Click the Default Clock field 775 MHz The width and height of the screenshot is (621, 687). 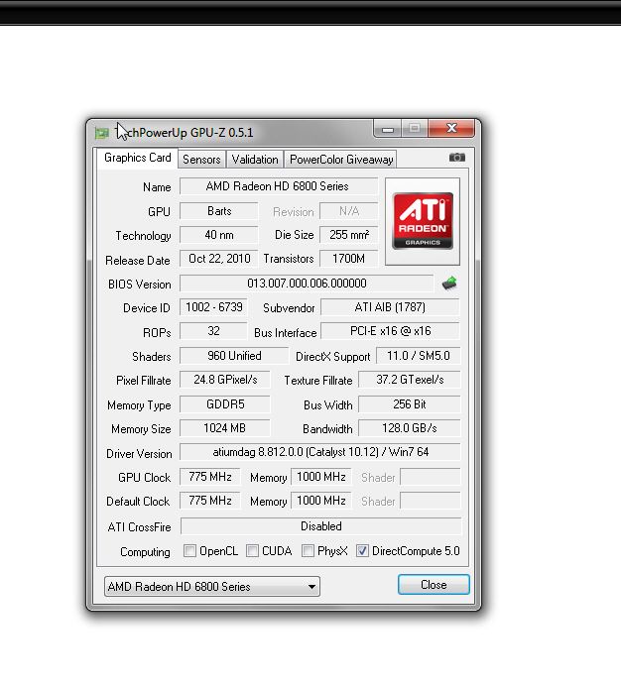(x=210, y=501)
